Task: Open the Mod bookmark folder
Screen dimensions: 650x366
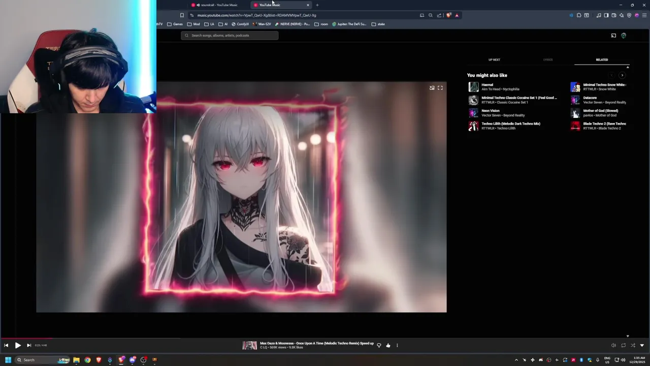Action: 193,24
